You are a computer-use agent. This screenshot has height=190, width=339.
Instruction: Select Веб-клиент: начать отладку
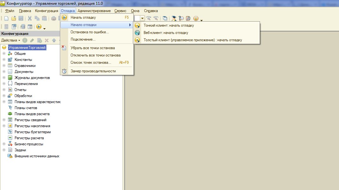pos(196,33)
